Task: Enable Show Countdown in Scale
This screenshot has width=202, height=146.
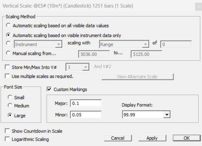Action: pyautogui.click(x=8, y=131)
